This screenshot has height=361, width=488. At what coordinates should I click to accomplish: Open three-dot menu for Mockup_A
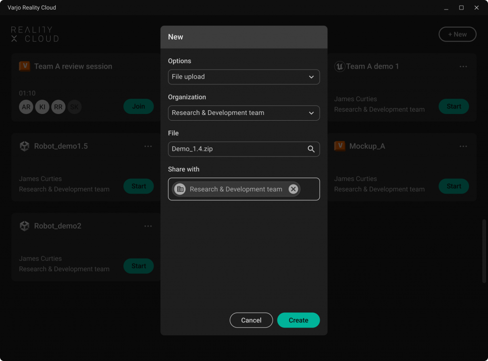tap(463, 146)
